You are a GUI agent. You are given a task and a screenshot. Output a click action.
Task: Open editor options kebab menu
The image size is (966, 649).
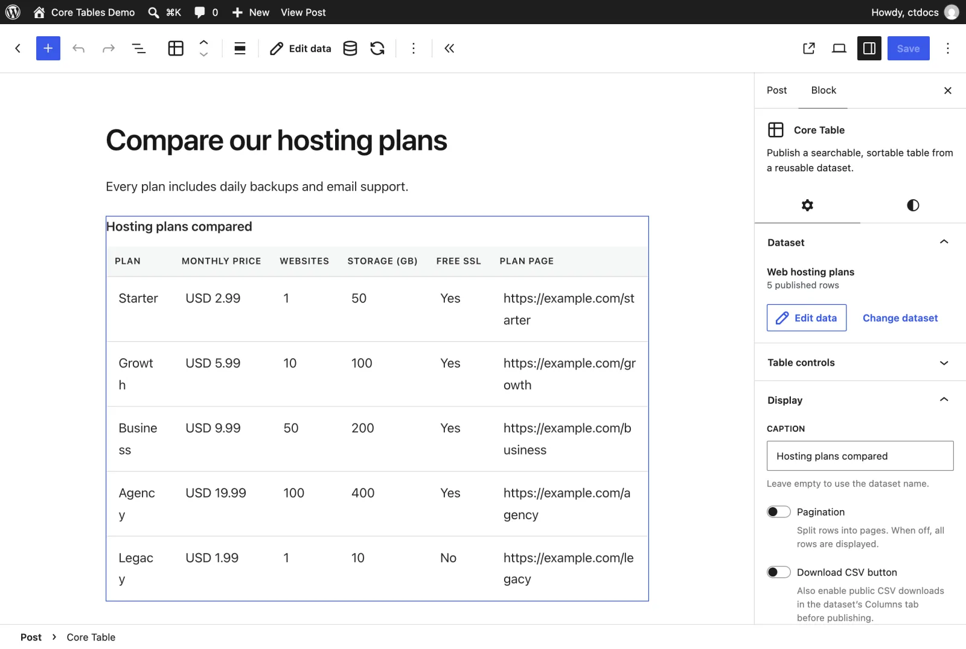click(948, 48)
